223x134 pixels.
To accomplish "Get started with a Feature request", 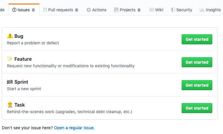I will click(197, 62).
